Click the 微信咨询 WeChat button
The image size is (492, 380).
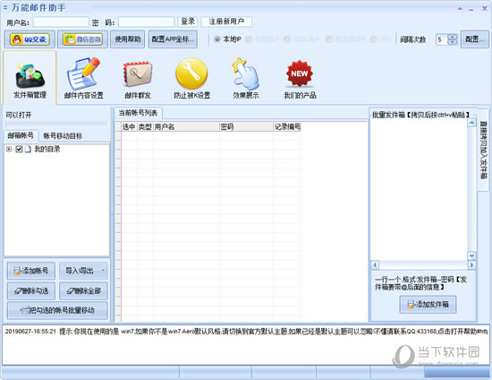[82, 39]
